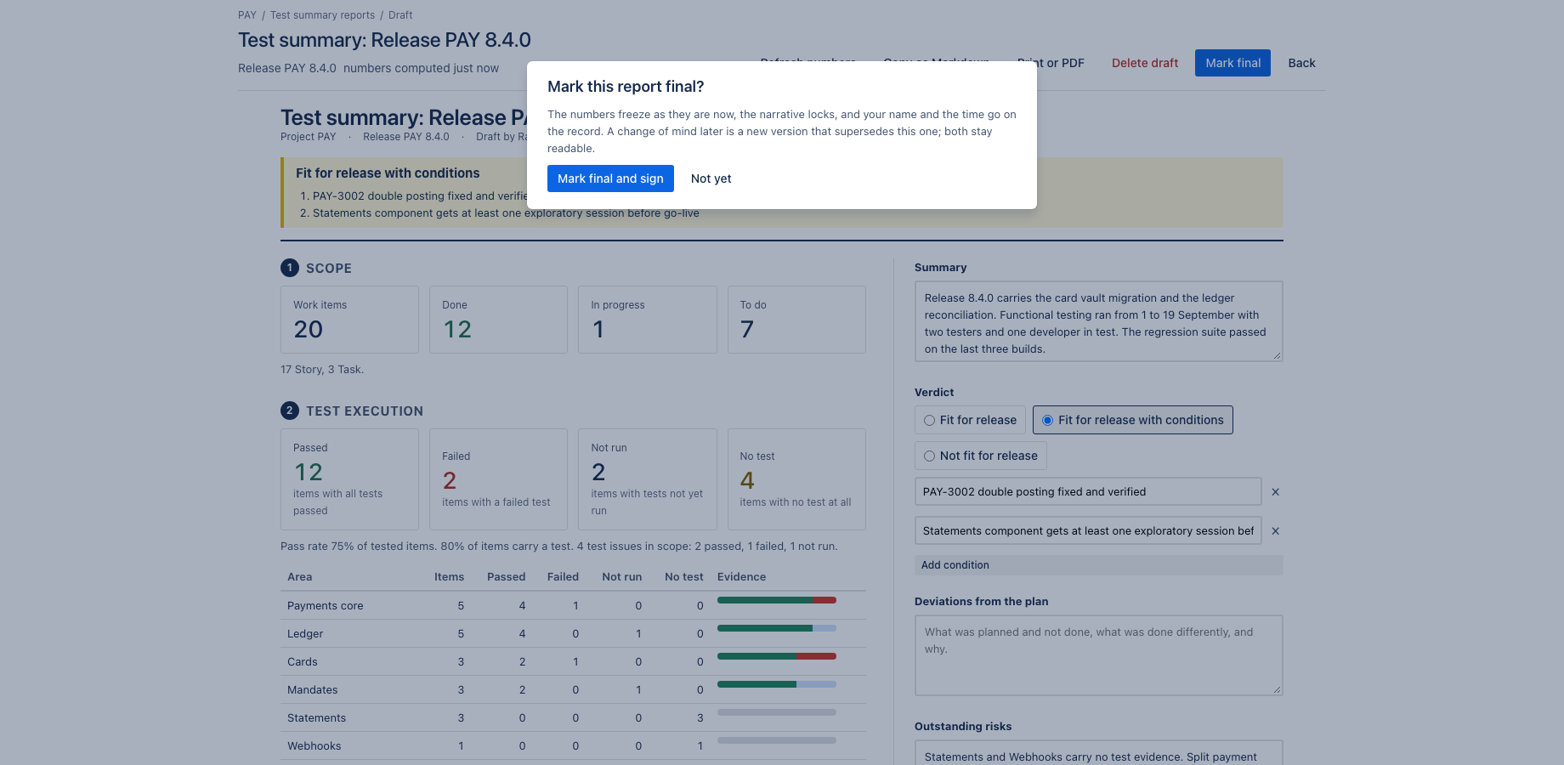Click the Work items 20 card

click(349, 320)
